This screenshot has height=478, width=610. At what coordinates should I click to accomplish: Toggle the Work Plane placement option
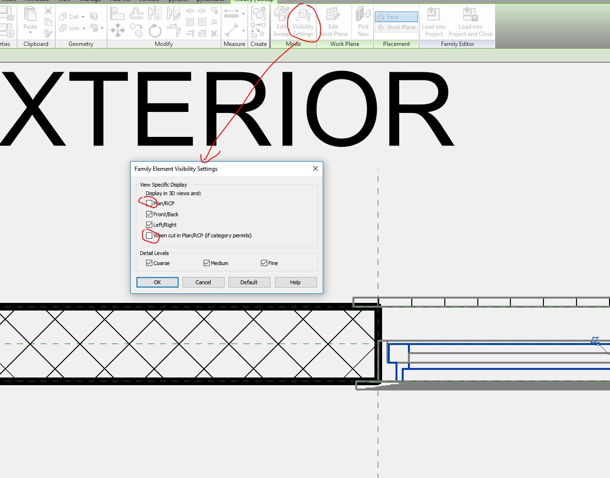pyautogui.click(x=396, y=27)
